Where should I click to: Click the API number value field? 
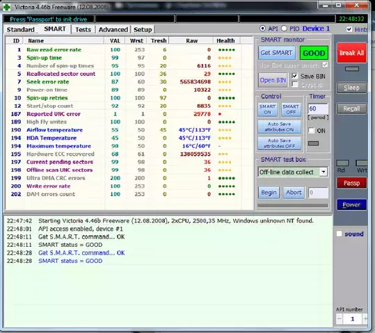coord(352,319)
